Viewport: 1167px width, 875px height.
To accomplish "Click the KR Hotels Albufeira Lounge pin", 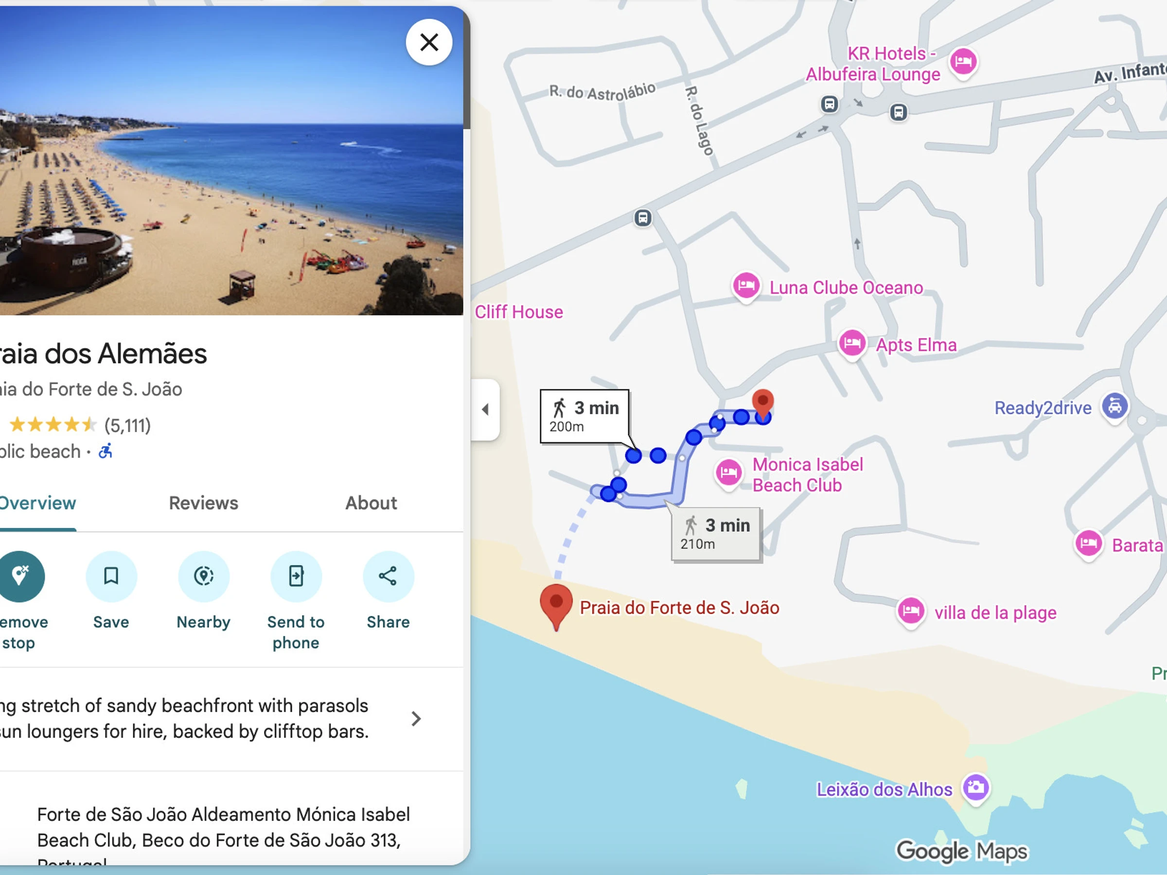I will pyautogui.click(x=963, y=62).
